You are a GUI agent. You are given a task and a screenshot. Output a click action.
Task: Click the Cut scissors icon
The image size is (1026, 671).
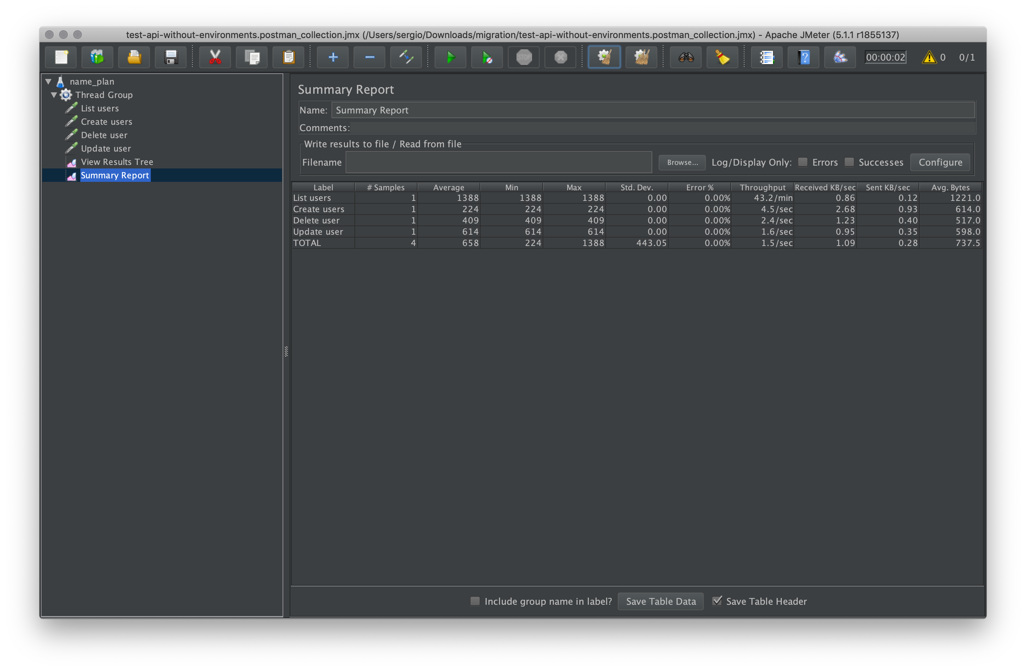pos(215,57)
